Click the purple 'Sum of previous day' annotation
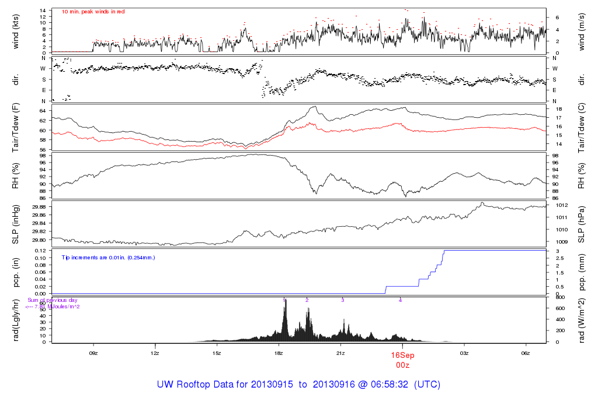Image resolution: width=598 pixels, height=408 pixels. pos(52,300)
